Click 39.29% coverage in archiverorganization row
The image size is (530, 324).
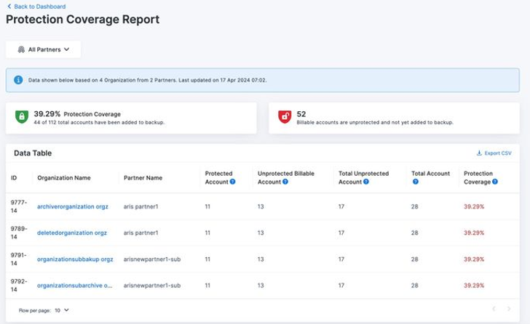(474, 206)
